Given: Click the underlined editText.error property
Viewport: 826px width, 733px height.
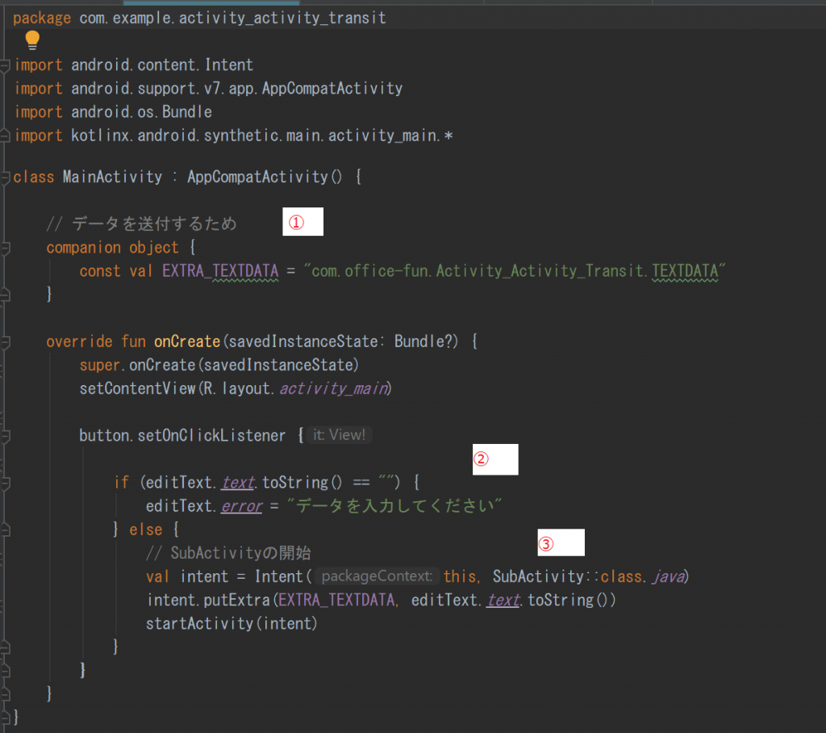Looking at the screenshot, I should (240, 505).
